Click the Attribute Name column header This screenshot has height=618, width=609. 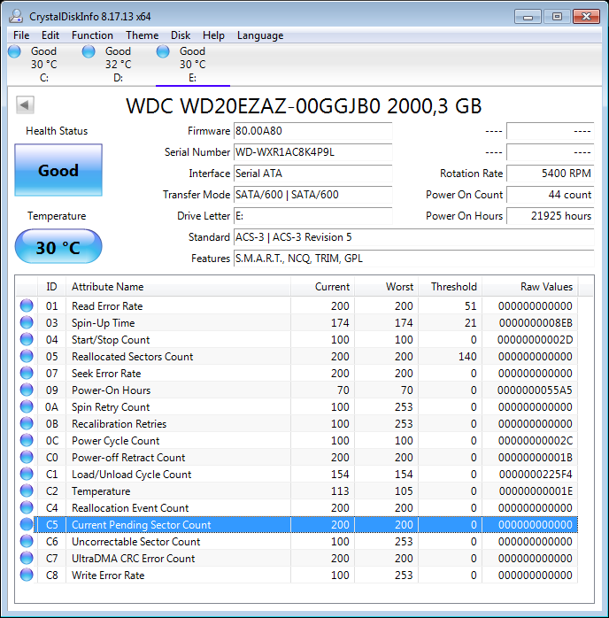(x=178, y=287)
